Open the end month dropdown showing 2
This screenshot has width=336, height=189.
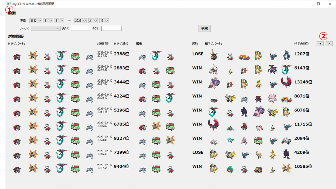tap(93, 21)
